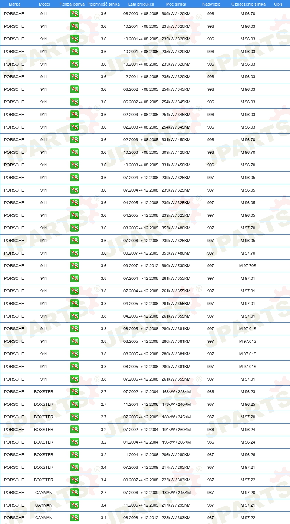Image resolution: width=290 pixels, height=524 pixels.
Task: Click the Opis column header
Action: 278,4
